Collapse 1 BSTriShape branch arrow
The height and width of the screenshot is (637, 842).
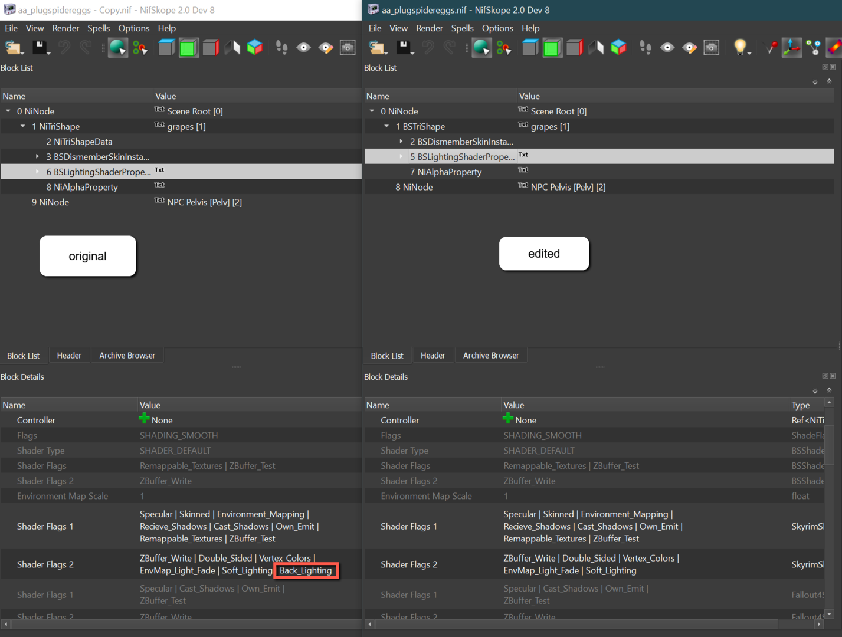coord(386,126)
